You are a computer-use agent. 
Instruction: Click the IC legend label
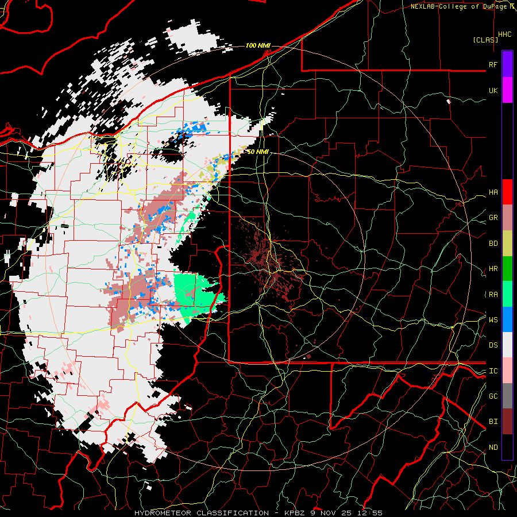tap(493, 371)
